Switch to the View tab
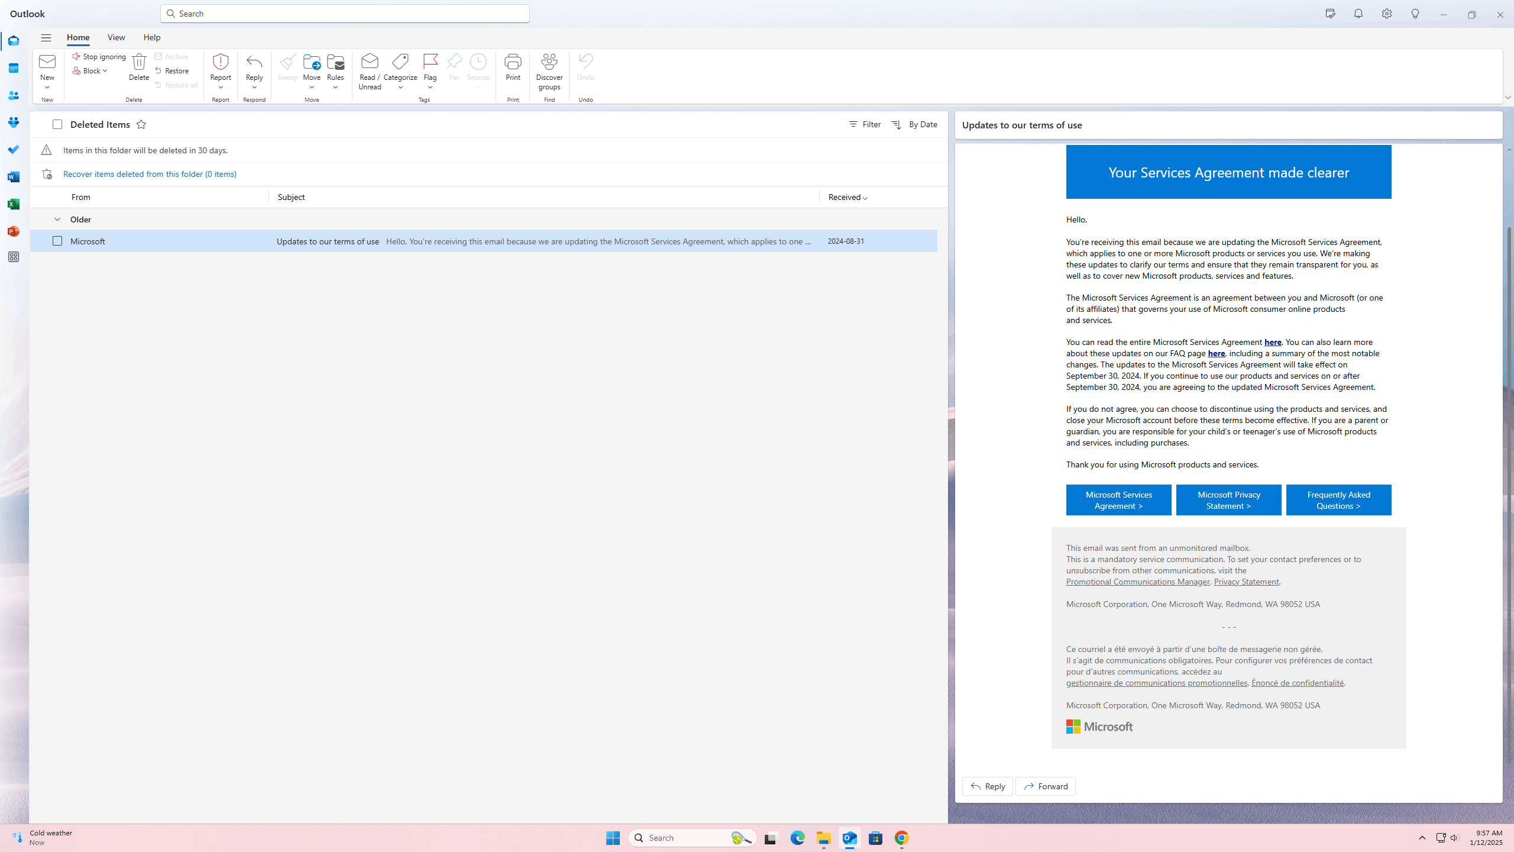 tap(117, 37)
